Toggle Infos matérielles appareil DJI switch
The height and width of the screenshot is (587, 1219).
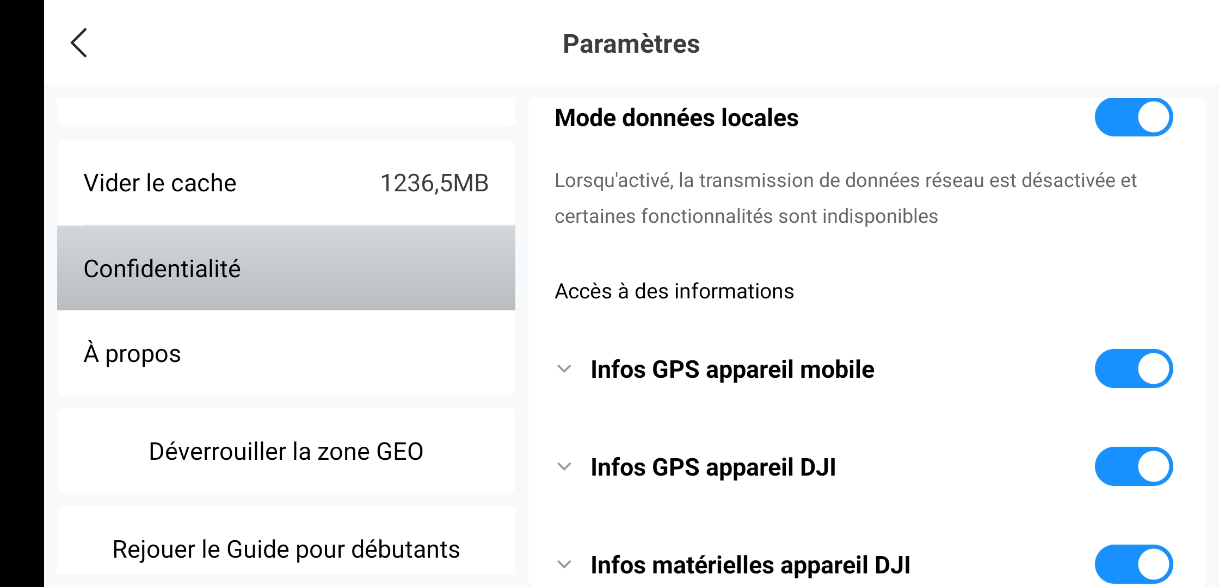tap(1134, 564)
